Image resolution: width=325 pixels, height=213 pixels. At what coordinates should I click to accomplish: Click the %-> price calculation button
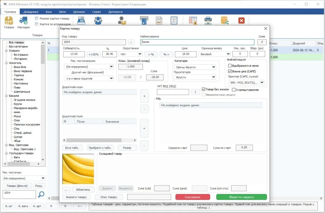[x=166, y=54]
